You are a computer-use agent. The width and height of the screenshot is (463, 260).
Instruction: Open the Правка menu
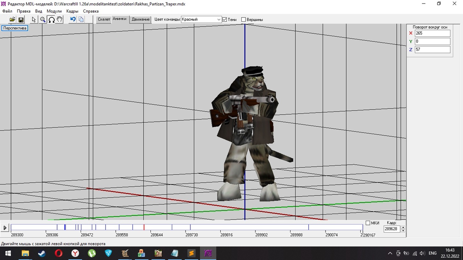coord(24,11)
